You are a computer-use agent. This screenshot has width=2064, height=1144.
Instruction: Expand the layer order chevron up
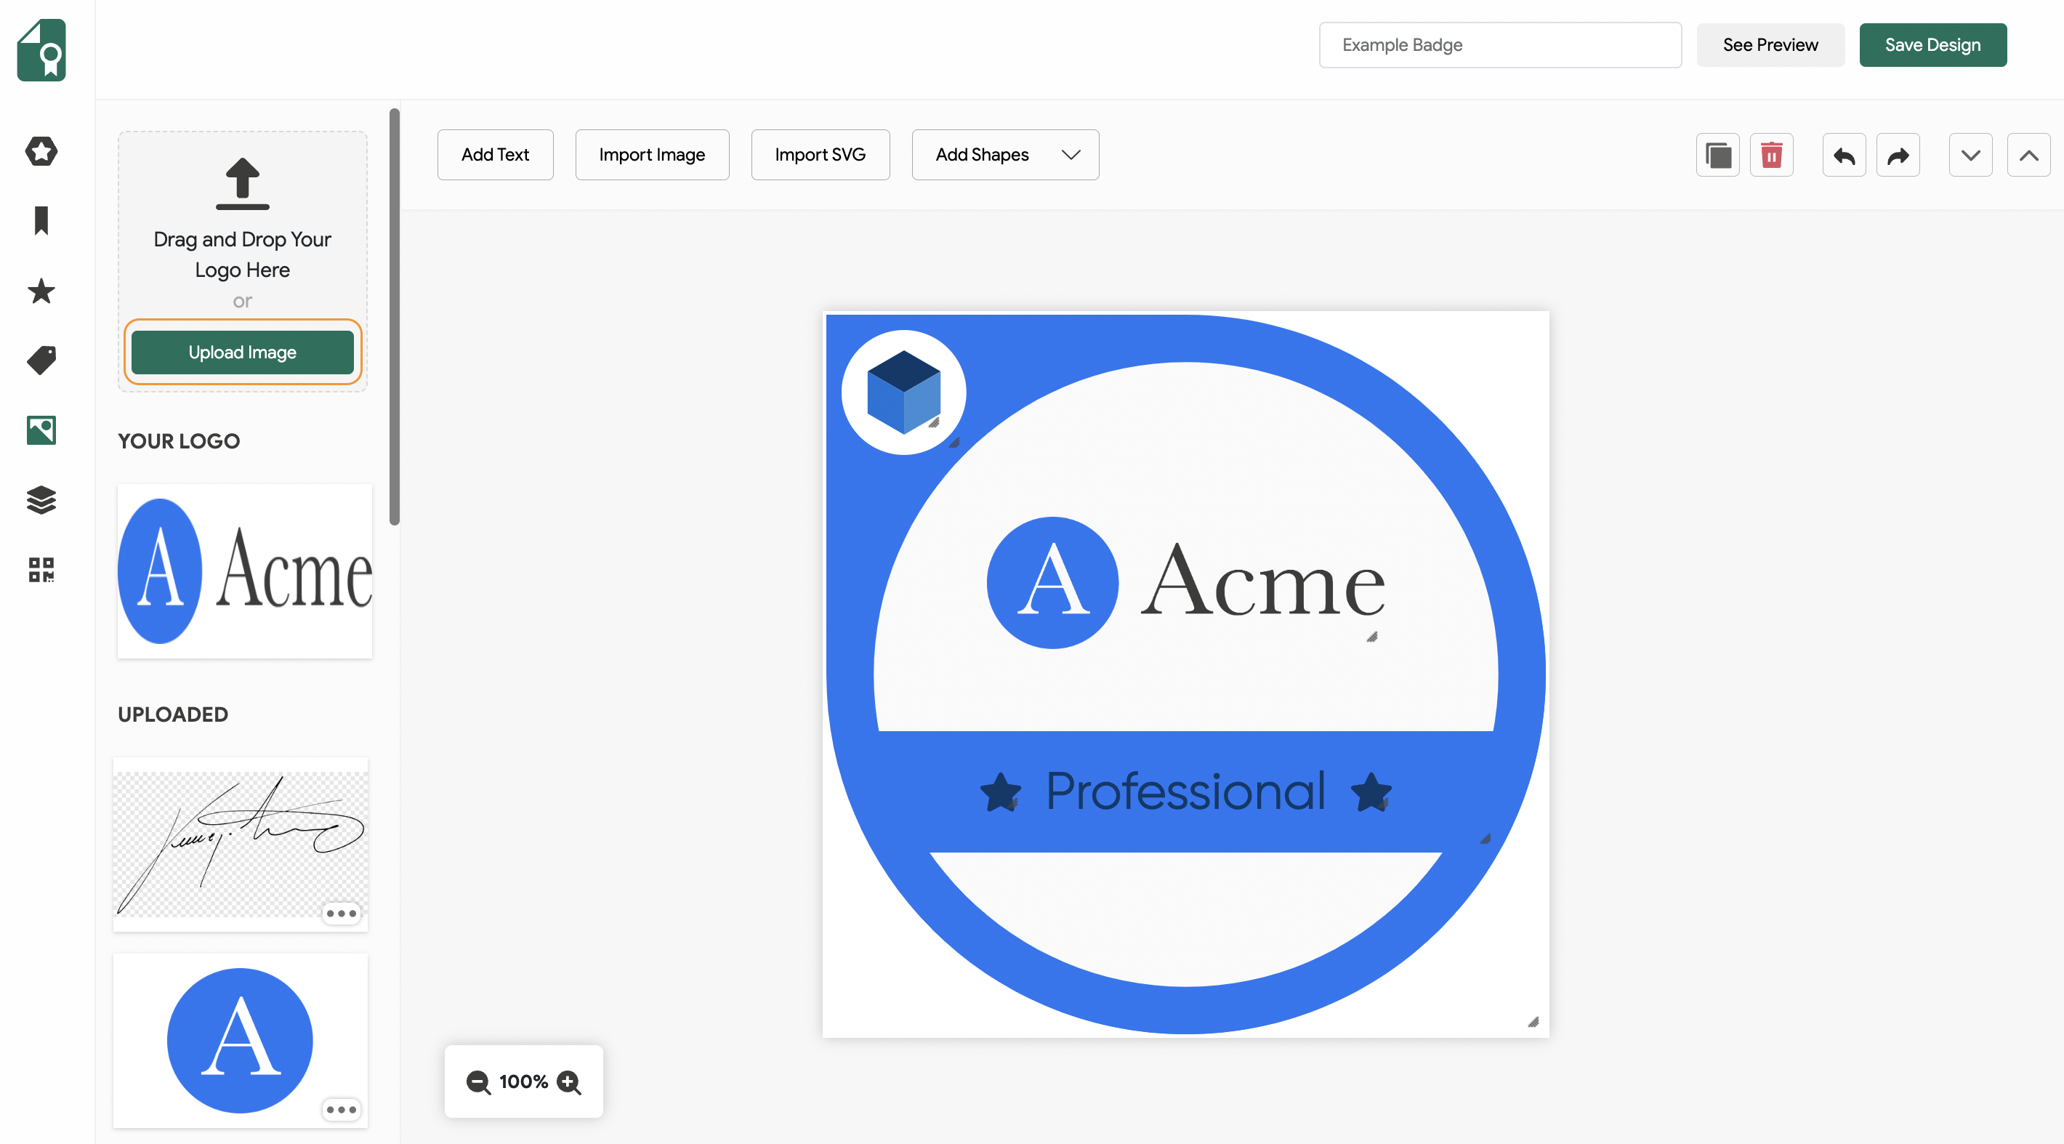point(2029,153)
